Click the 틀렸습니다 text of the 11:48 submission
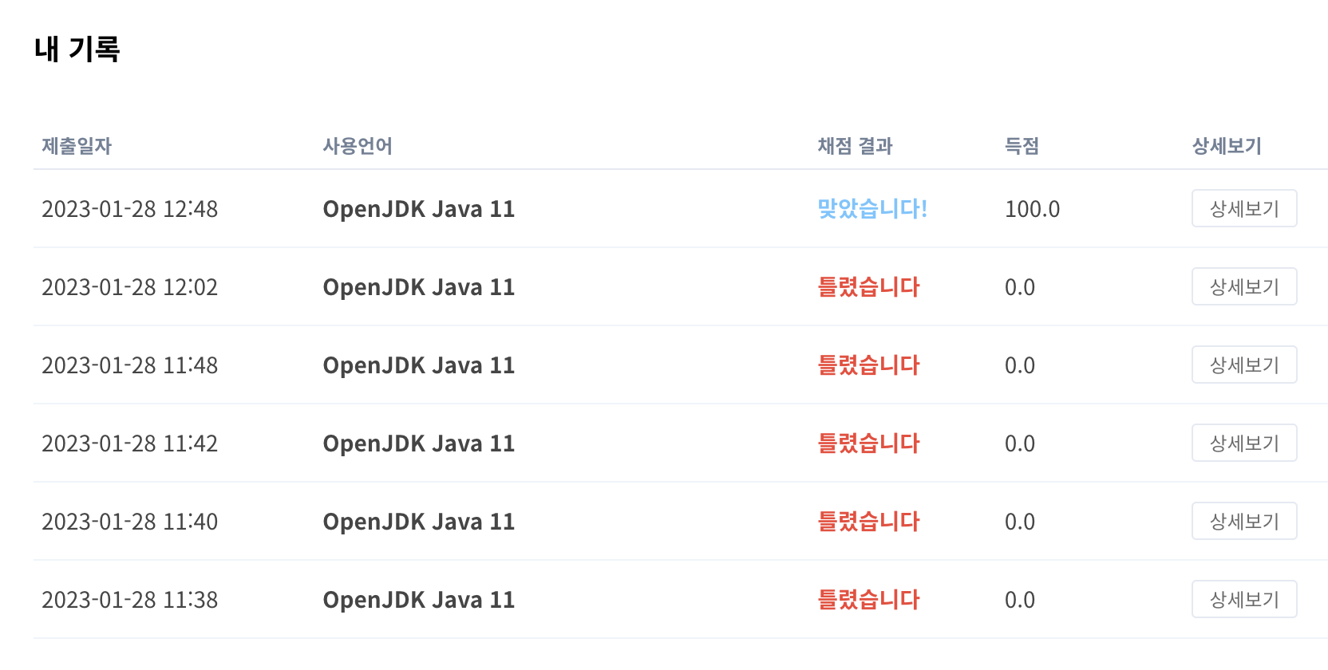The width and height of the screenshot is (1328, 670). (869, 365)
